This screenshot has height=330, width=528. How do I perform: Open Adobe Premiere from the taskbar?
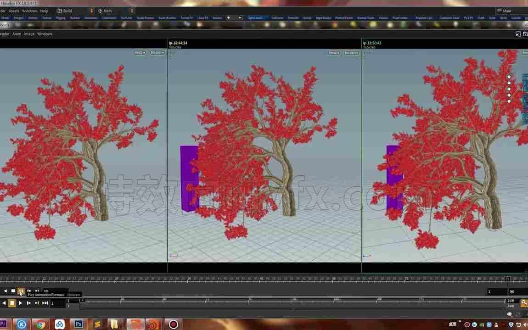point(3,324)
